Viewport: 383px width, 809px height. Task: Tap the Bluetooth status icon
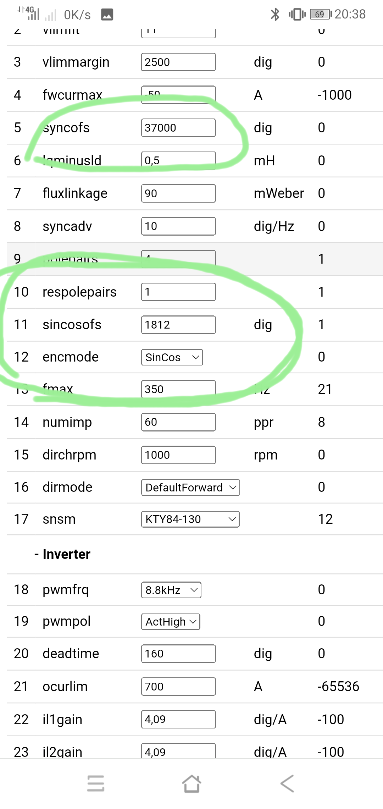(x=275, y=14)
